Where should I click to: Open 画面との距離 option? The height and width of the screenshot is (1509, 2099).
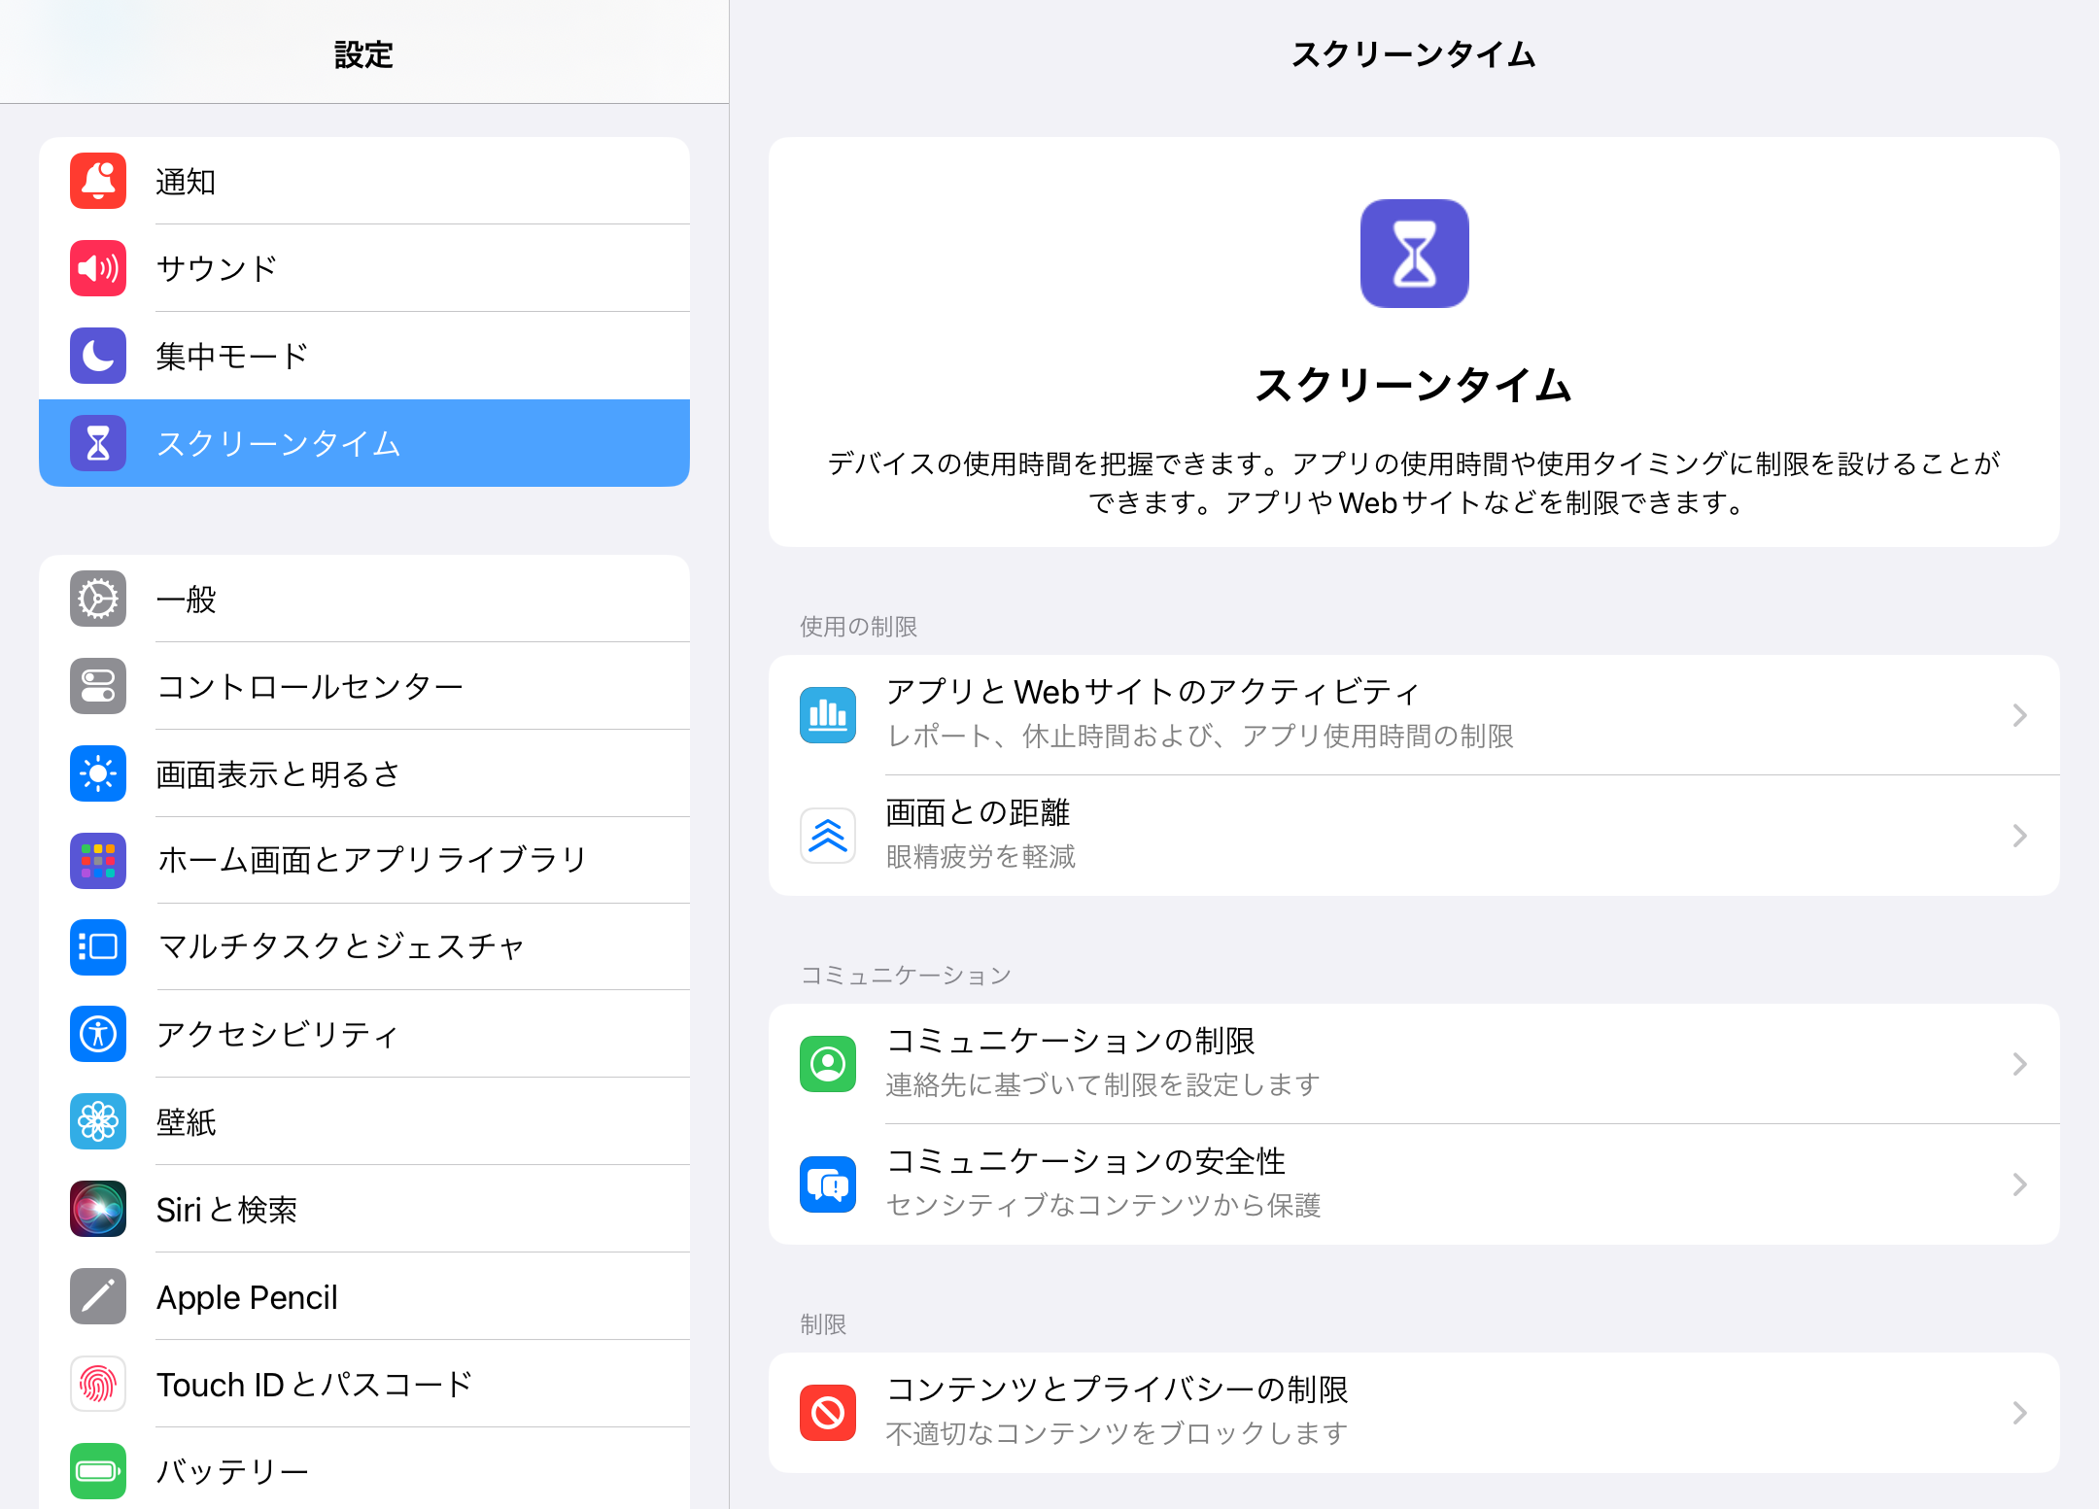(x=1414, y=836)
